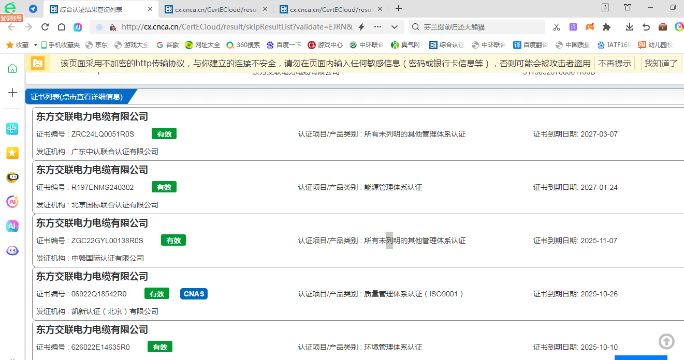Click 有效 badge for ZGC22GYL00138R0S
The width and height of the screenshot is (684, 360).
(x=173, y=241)
